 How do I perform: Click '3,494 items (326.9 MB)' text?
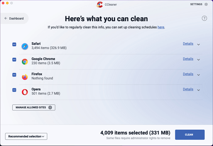click(49, 48)
